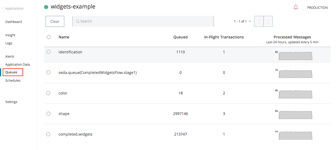Go to the previous page arrow

click(x=259, y=21)
